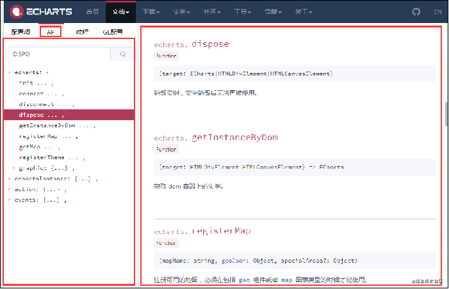
Task: Click the page vertical scrollbar thumb
Action: pyautogui.click(x=446, y=114)
